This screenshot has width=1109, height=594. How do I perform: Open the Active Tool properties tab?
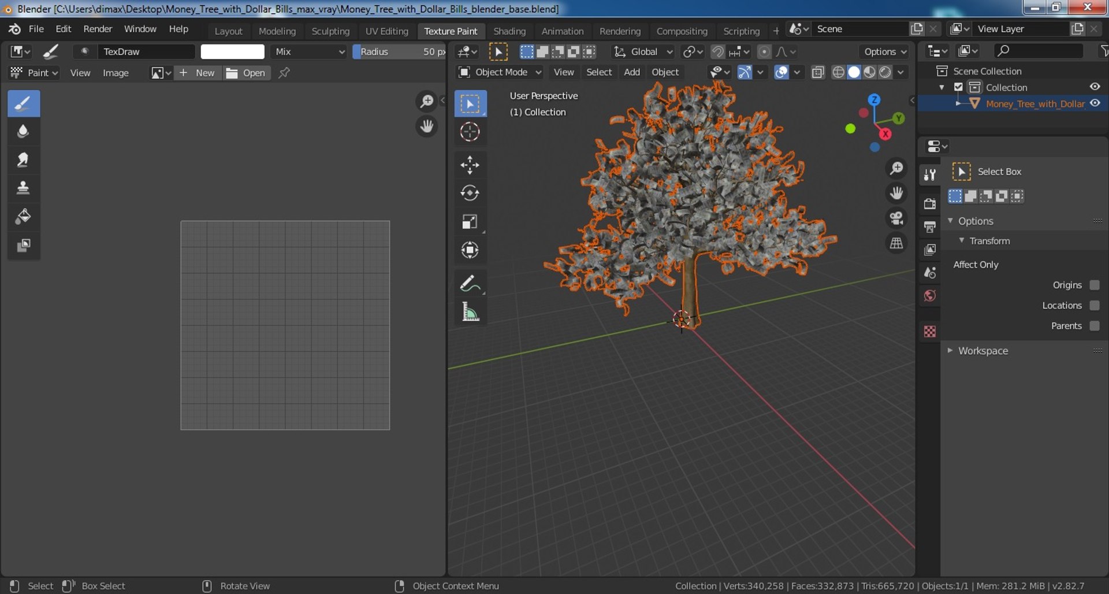(930, 175)
